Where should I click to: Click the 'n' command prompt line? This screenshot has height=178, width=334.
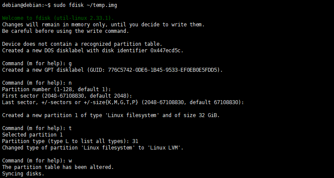coord(37,83)
